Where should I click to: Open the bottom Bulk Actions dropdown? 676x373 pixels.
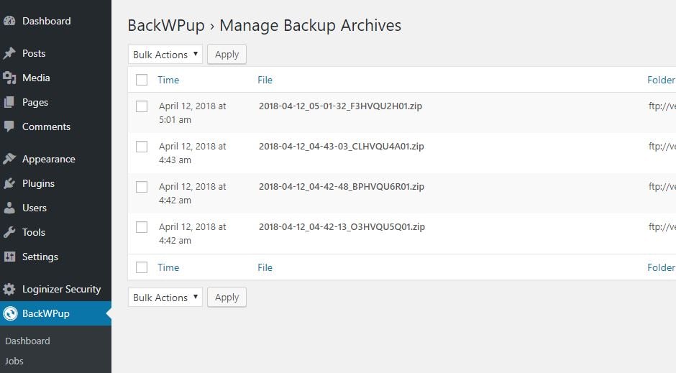(x=165, y=298)
